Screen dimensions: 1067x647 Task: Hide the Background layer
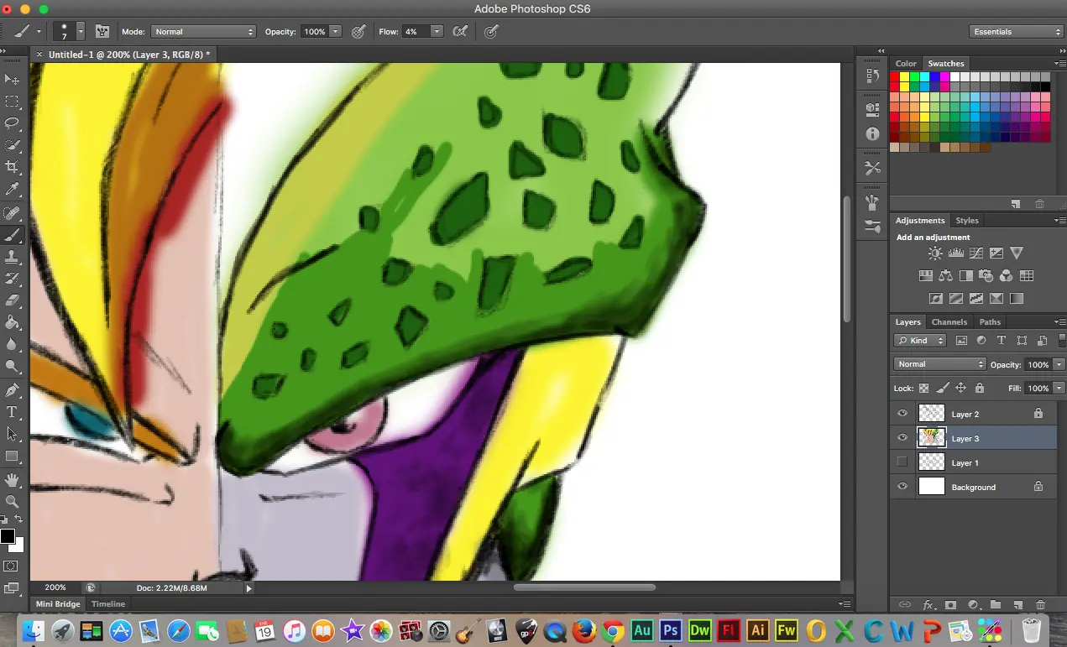[902, 487]
